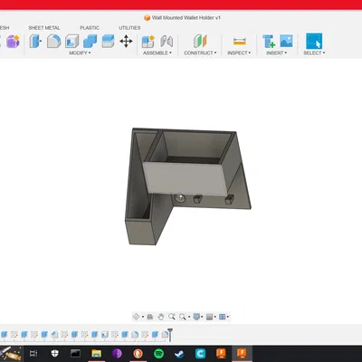Click the New Component icon
Image resolution: width=362 pixels, height=362 pixels.
coord(148,41)
